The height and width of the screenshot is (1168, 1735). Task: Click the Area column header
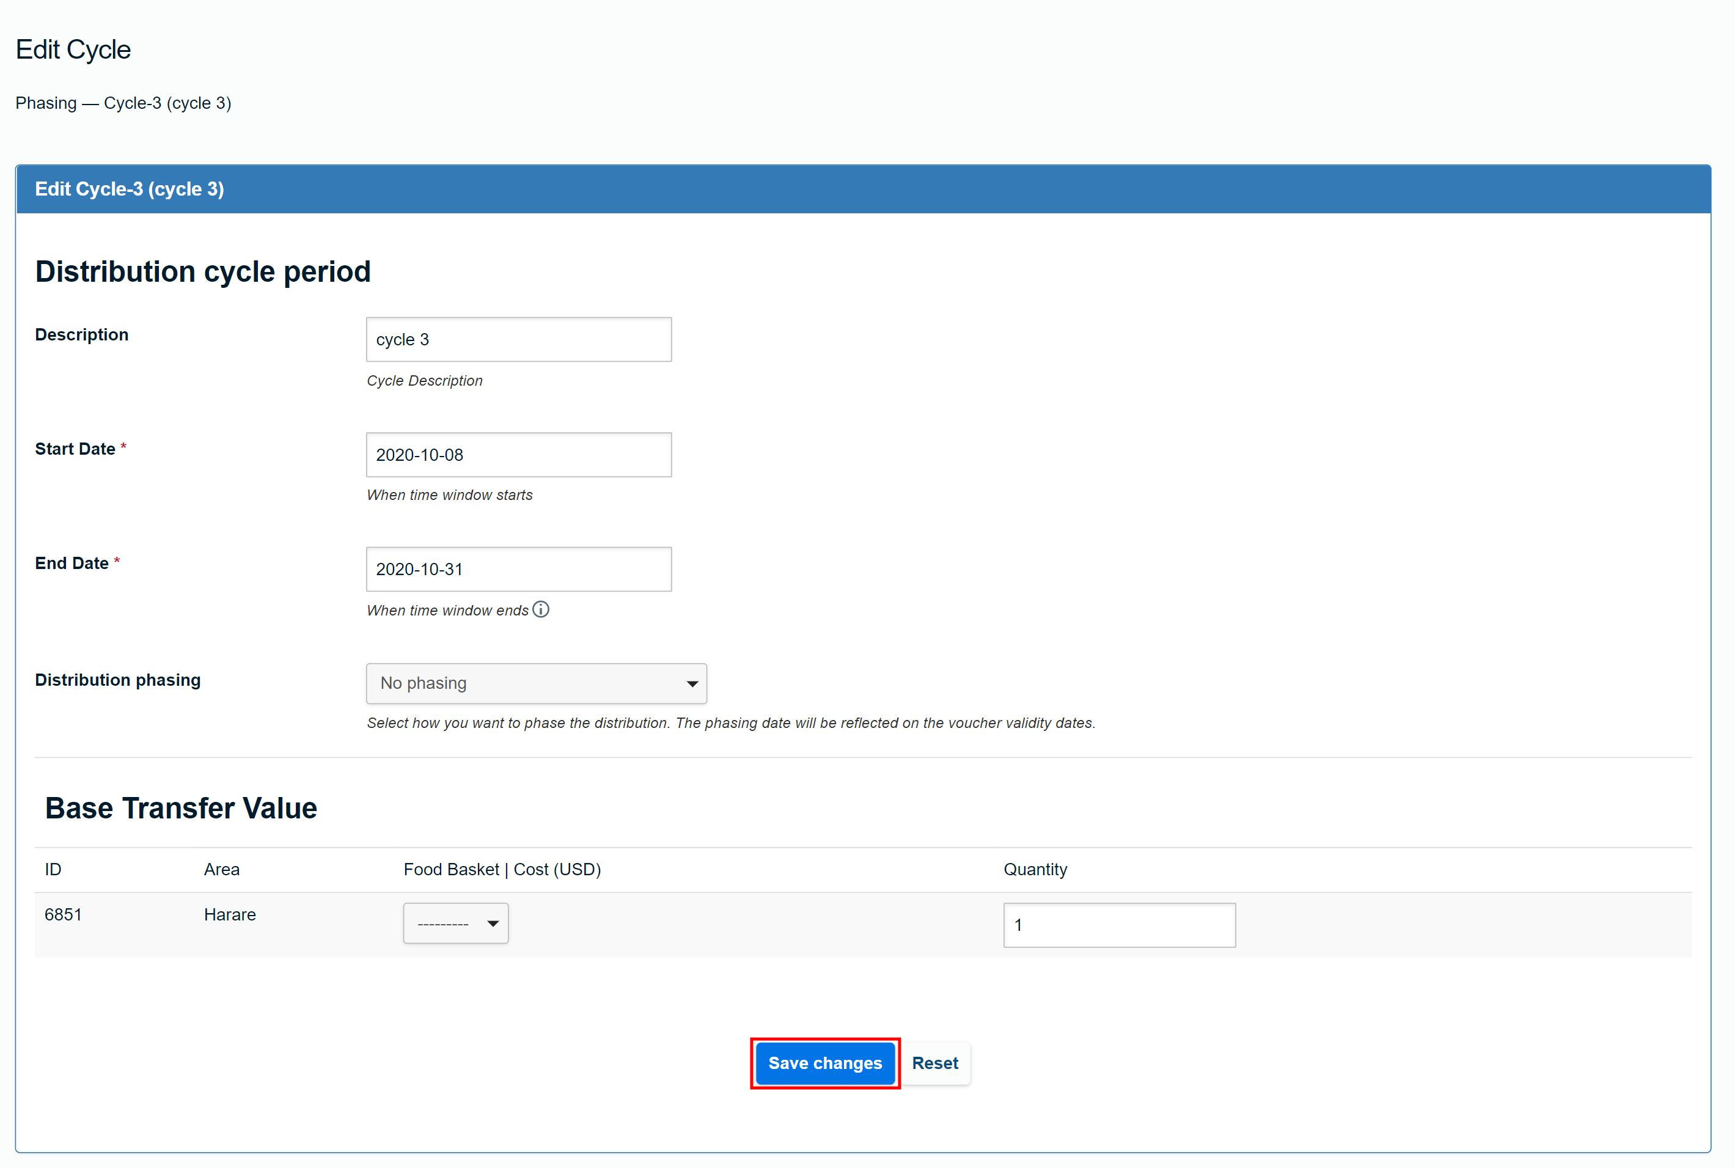222,869
